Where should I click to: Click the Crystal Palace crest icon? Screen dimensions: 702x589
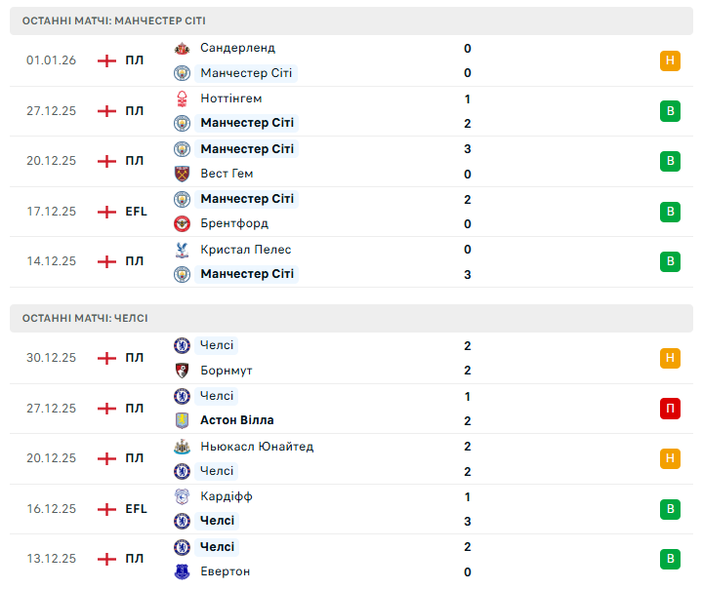click(x=182, y=250)
